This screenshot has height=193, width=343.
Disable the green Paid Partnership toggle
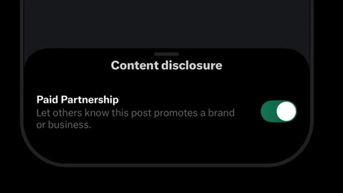click(x=279, y=111)
